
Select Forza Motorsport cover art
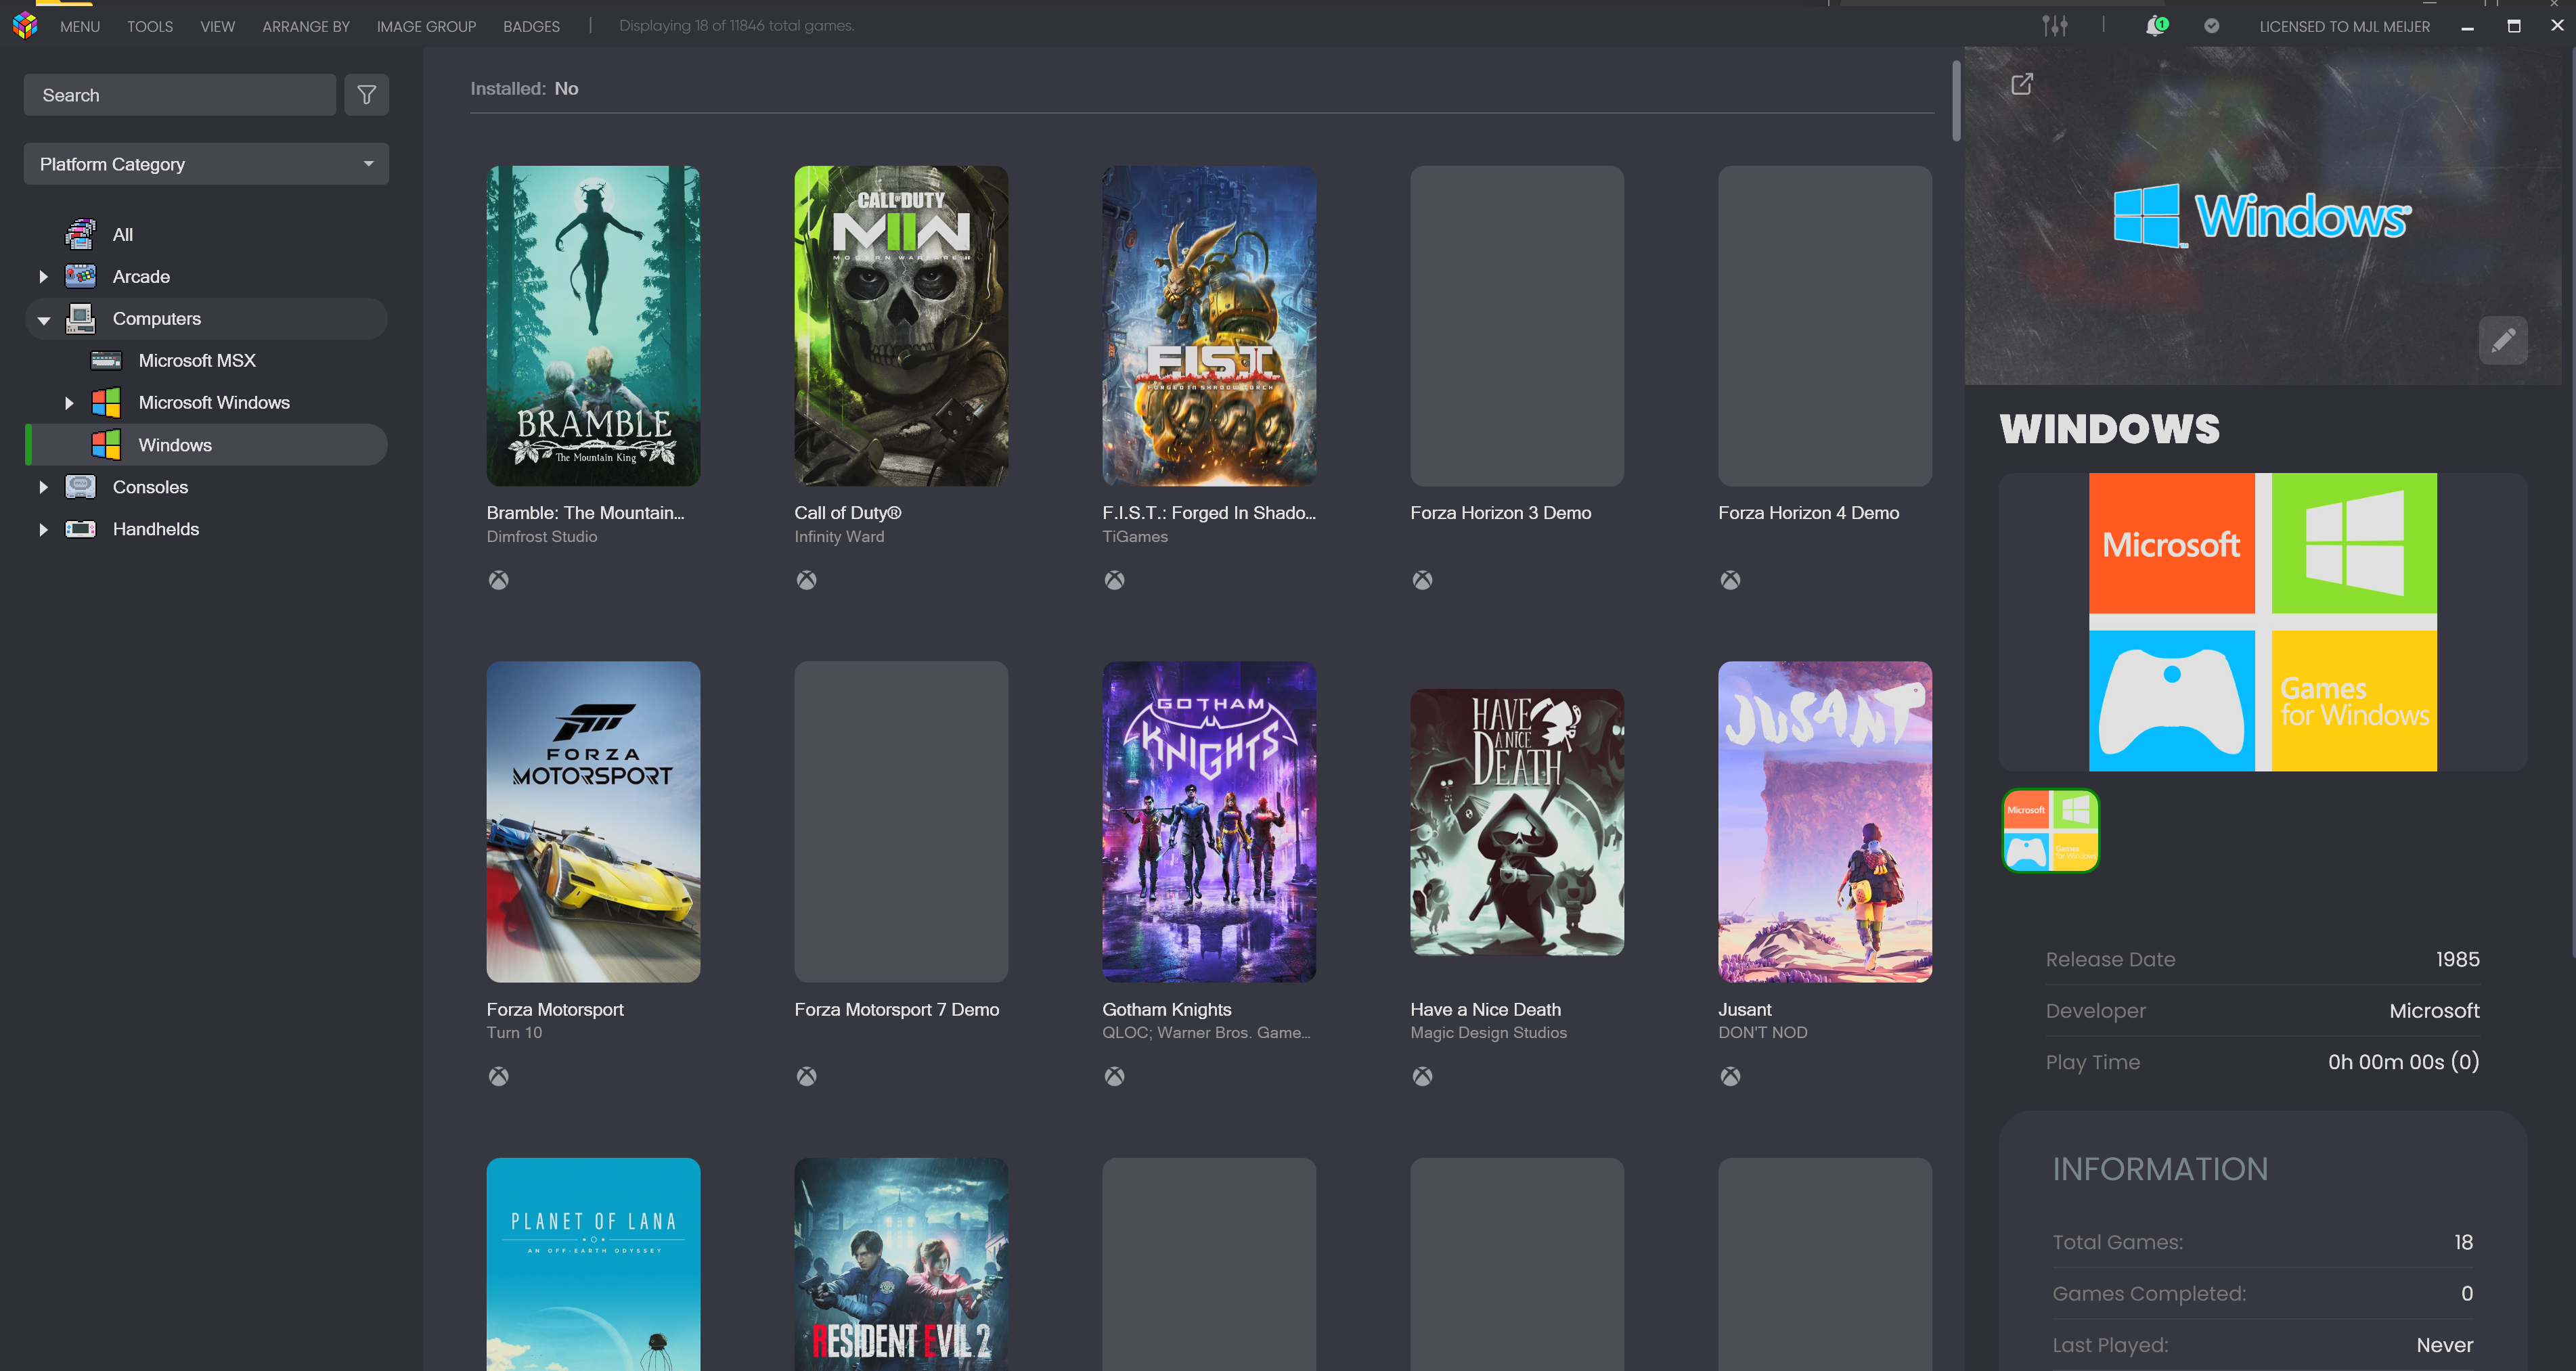coord(593,822)
